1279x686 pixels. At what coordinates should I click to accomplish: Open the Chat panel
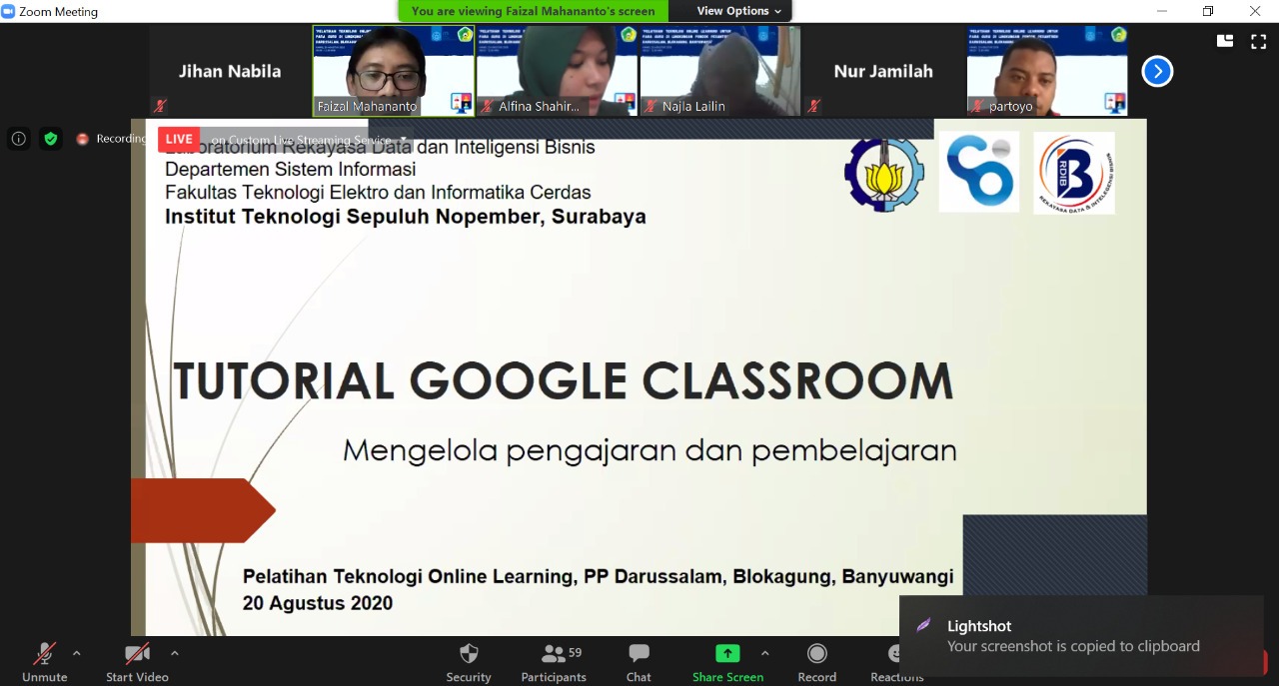pyautogui.click(x=639, y=661)
